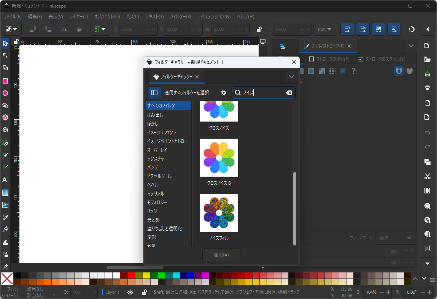Toggle Layer 1 visibility eye icon
Image resolution: width=437 pixels, height=299 pixels.
(130, 292)
